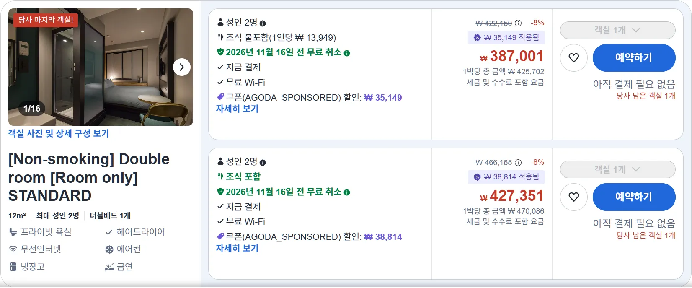
Task: Click the ₩35,149 적용됨 coupon badge
Action: [x=506, y=38]
